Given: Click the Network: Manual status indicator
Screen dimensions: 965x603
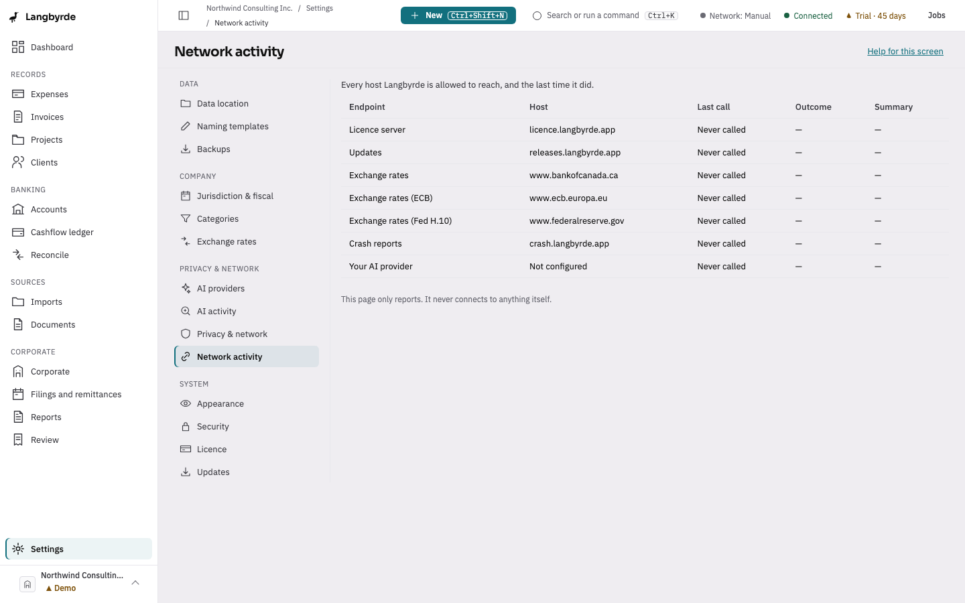Looking at the screenshot, I should point(735,15).
